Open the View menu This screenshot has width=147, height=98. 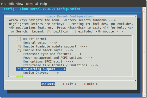click(20, 4)
